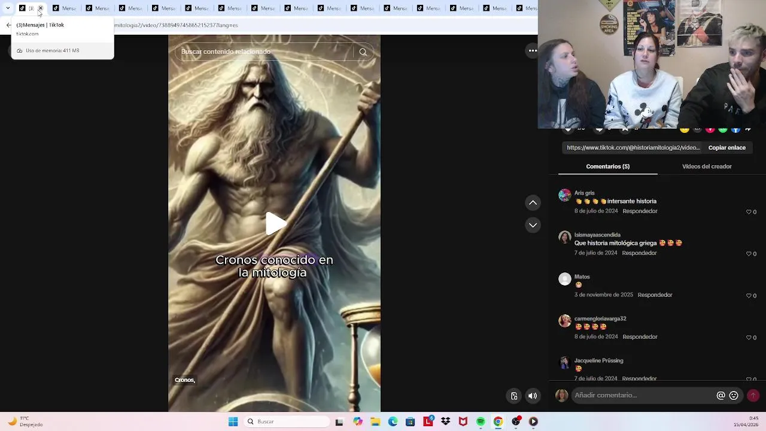Screen dimensions: 766x431
Task: Mute the video with speaker icon
Action: coord(532,396)
